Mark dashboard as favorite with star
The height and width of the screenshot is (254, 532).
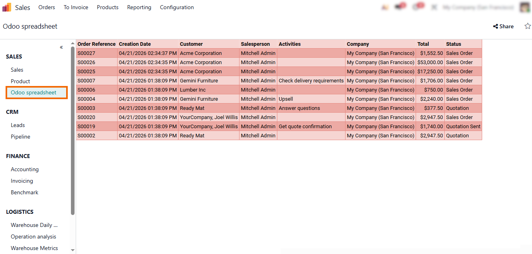[527, 26]
